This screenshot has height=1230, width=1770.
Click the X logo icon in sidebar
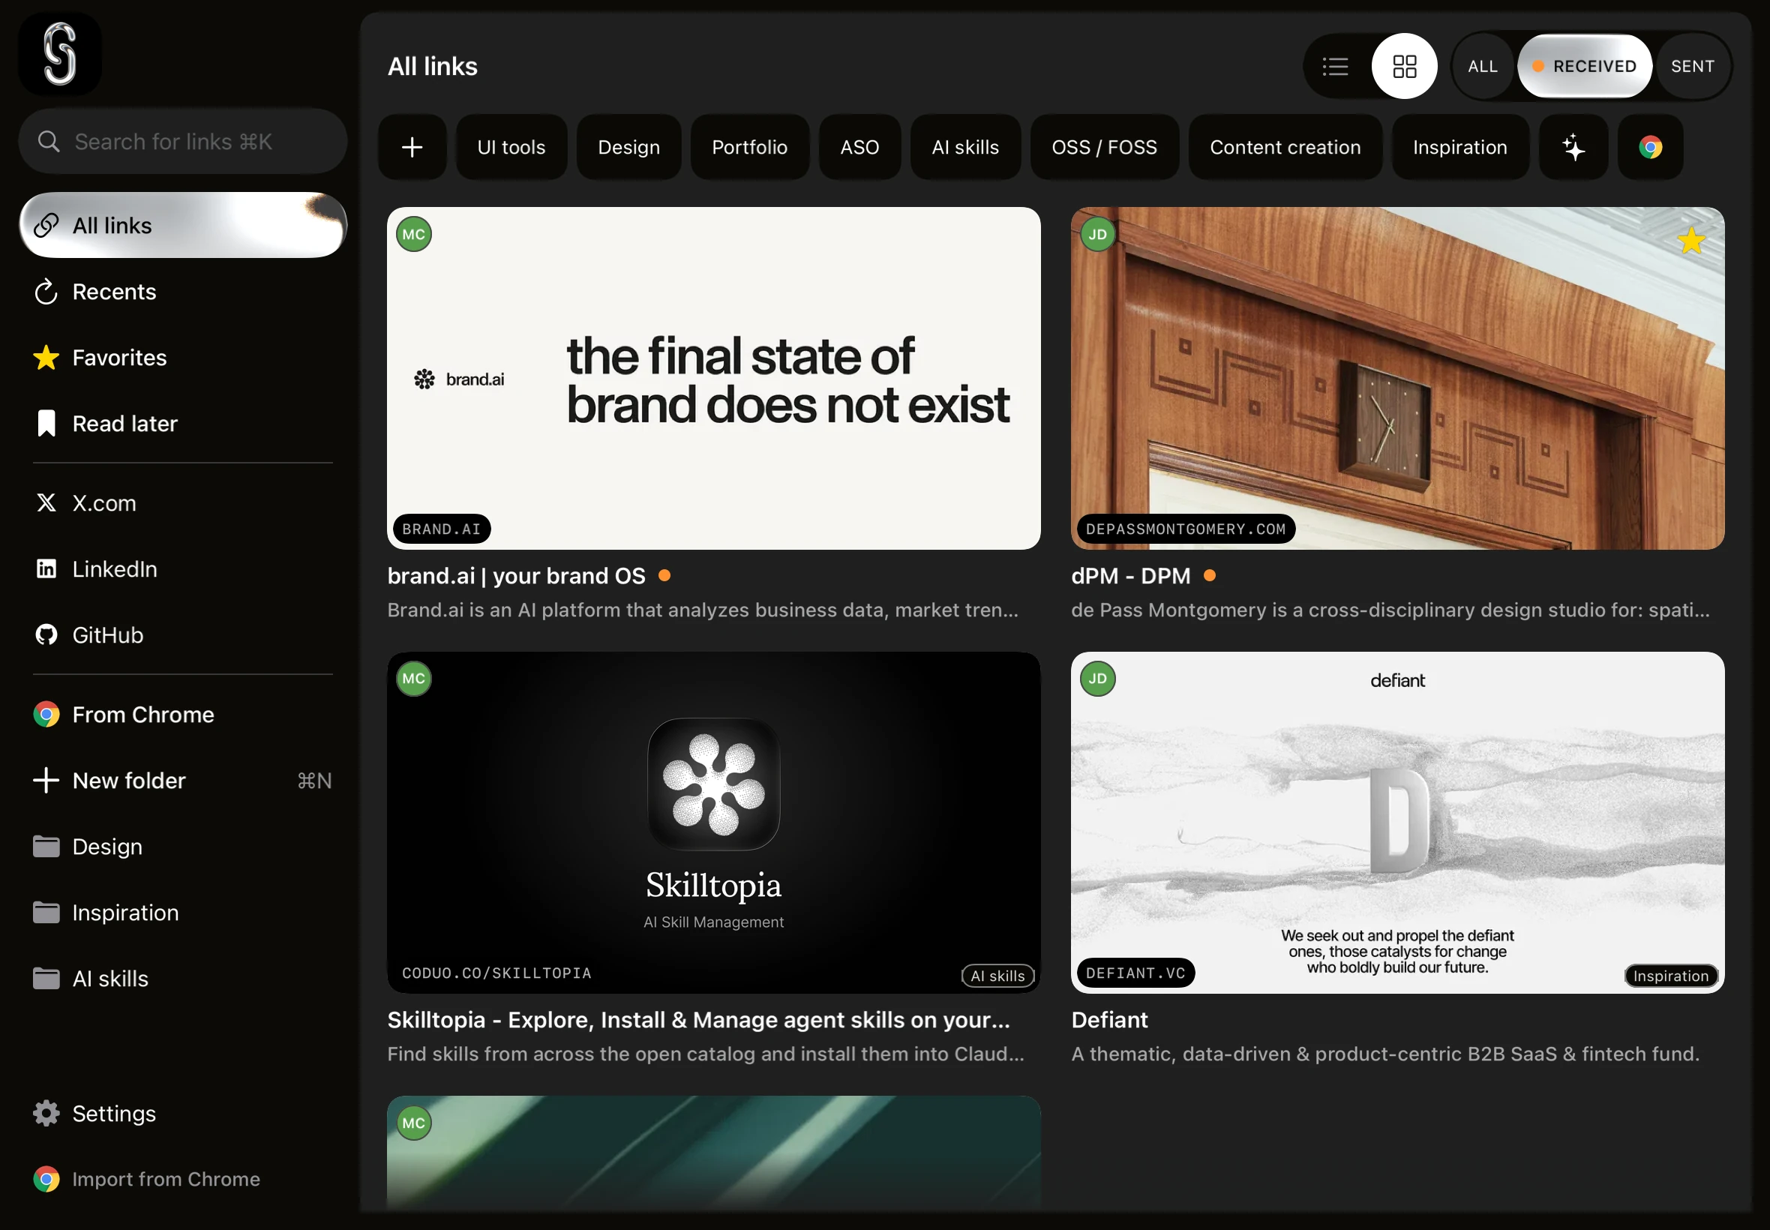[46, 502]
